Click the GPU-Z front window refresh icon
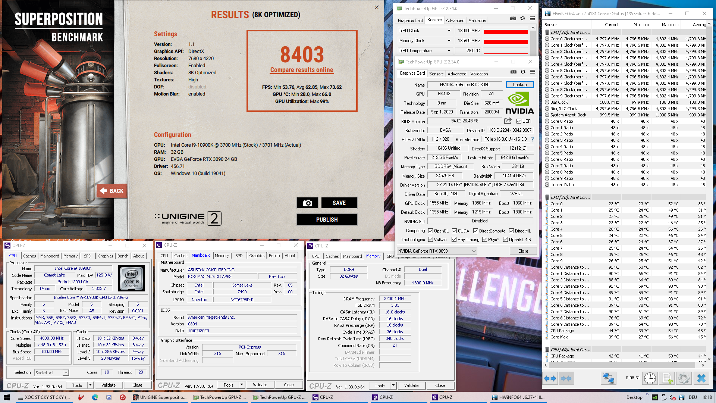The width and height of the screenshot is (716, 403). point(523,72)
